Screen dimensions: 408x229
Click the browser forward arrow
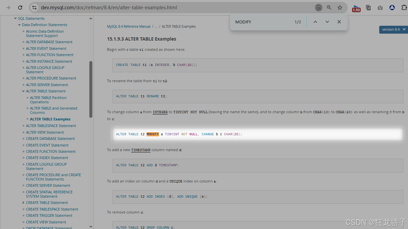8,8
